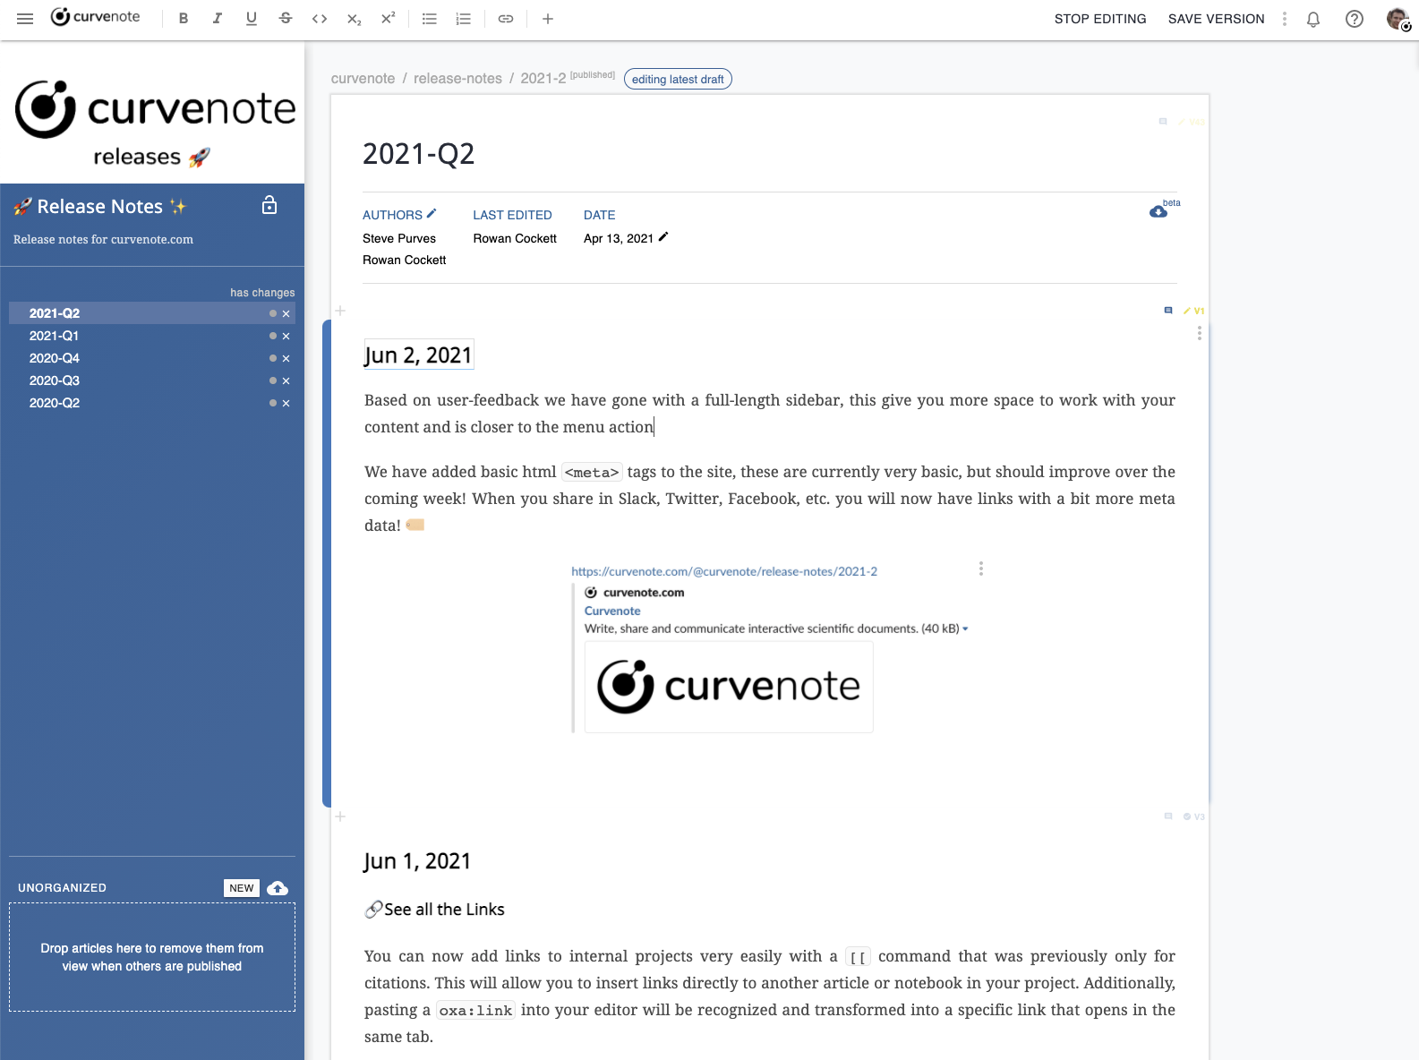Screen dimensions: 1419x1060
Task: Open the help question mark
Action: pyautogui.click(x=1355, y=19)
